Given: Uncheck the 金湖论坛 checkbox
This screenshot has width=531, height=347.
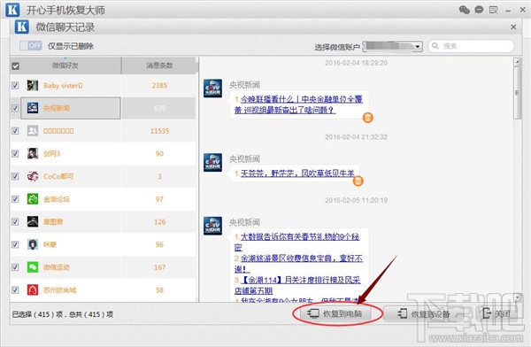Looking at the screenshot, I should pos(15,199).
